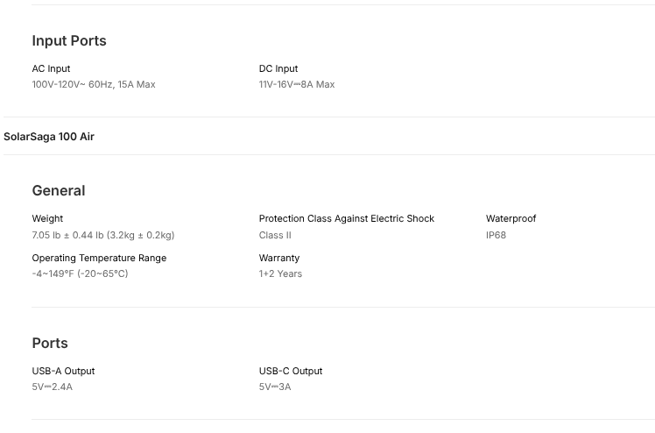Click the Ports section heading
655x433 pixels.
tap(50, 344)
